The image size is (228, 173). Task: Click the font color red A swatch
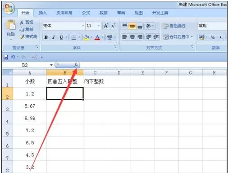pyautogui.click(x=97, y=37)
